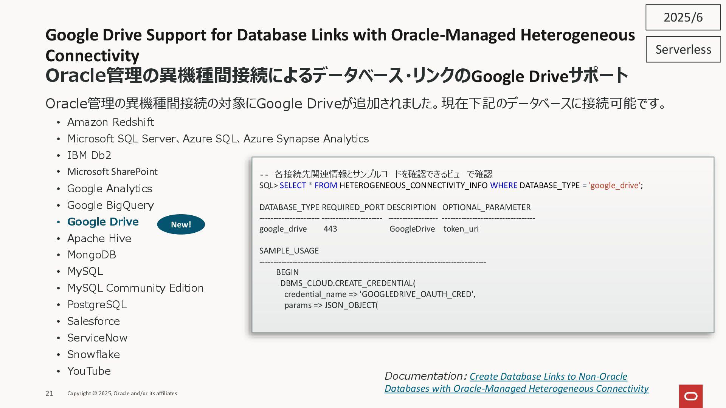Select the Google BigQuery list item
Viewport: 726px width, 408px height.
[x=110, y=205]
